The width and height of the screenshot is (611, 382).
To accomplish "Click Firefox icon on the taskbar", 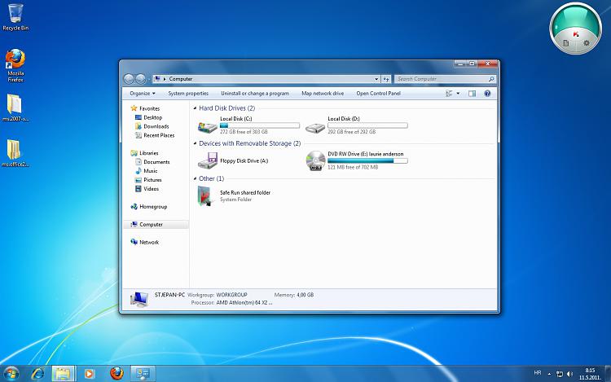I will 116,373.
